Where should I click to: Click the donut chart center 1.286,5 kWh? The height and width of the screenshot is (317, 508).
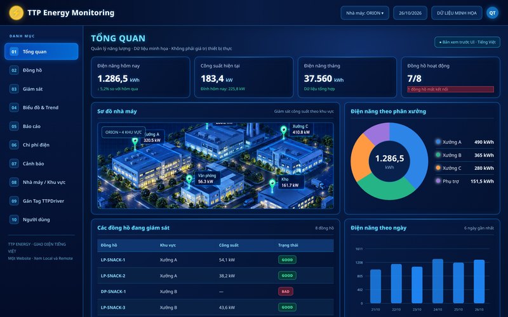(x=389, y=161)
